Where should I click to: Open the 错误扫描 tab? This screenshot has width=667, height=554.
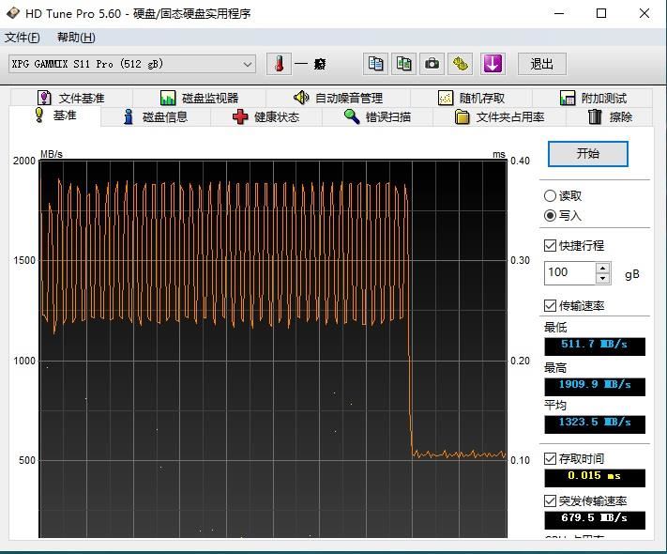click(377, 116)
